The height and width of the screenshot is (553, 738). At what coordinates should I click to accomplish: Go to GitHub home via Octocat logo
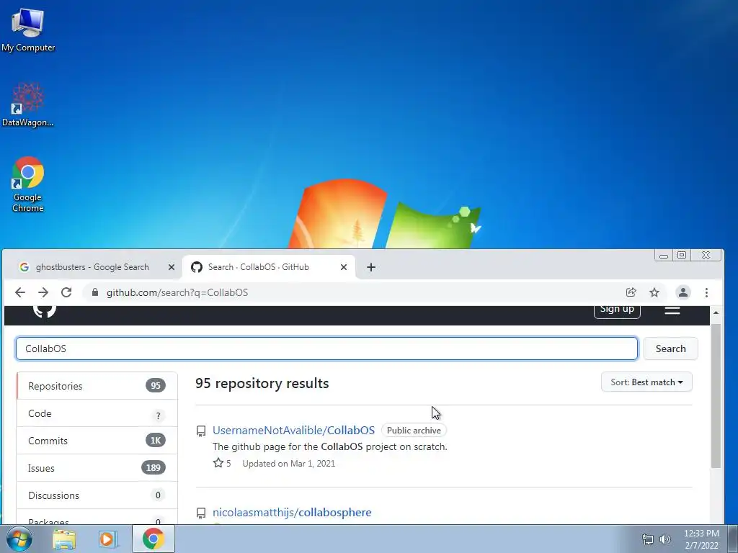[45, 311]
